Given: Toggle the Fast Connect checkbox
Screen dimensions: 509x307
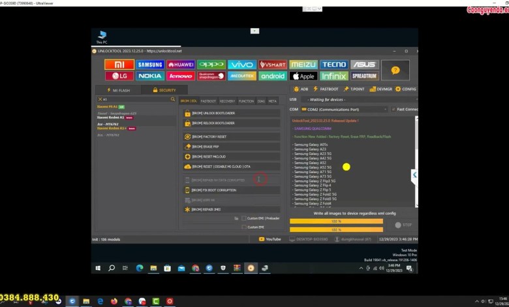Looking at the screenshot, I should tap(393, 109).
